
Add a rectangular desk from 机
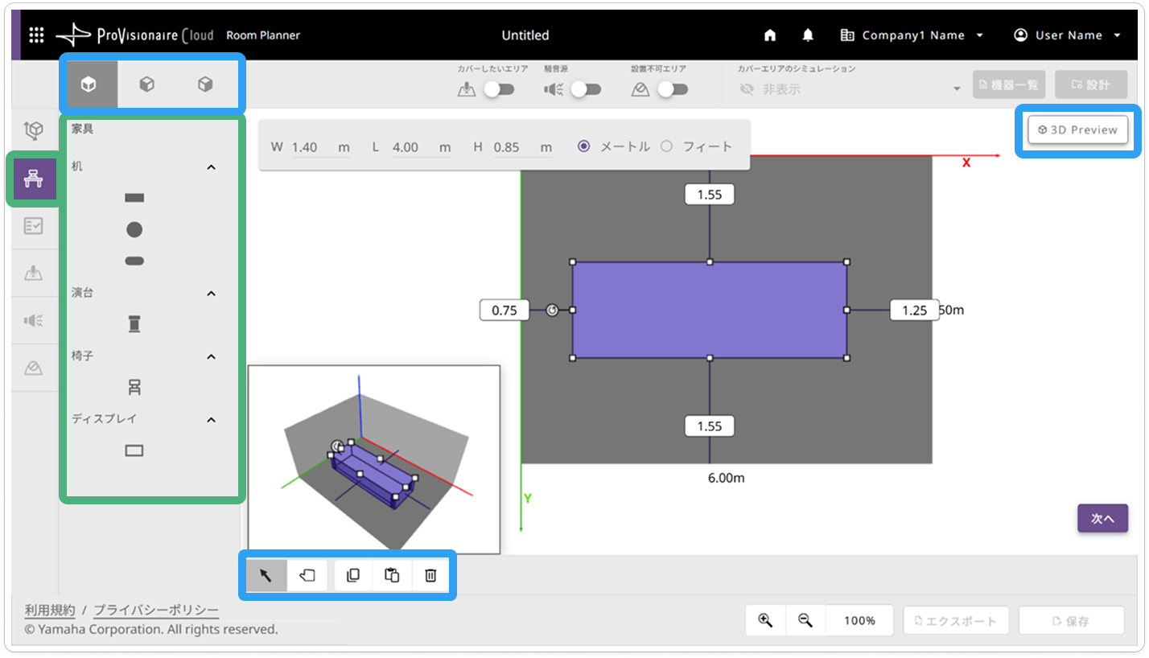point(134,197)
